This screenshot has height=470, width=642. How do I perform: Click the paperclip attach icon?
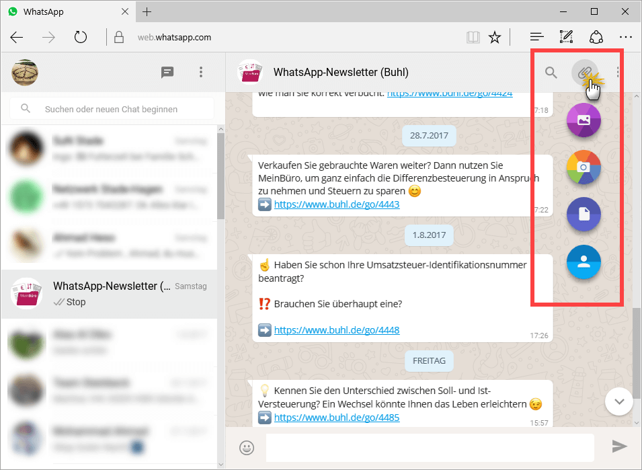[584, 73]
